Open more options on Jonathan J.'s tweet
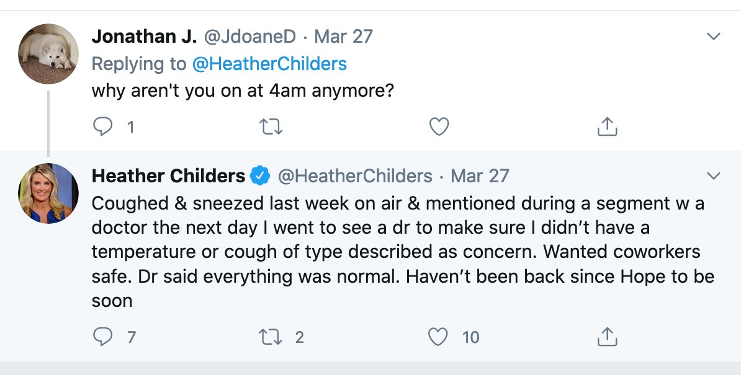The height and width of the screenshot is (377, 741). 713,37
